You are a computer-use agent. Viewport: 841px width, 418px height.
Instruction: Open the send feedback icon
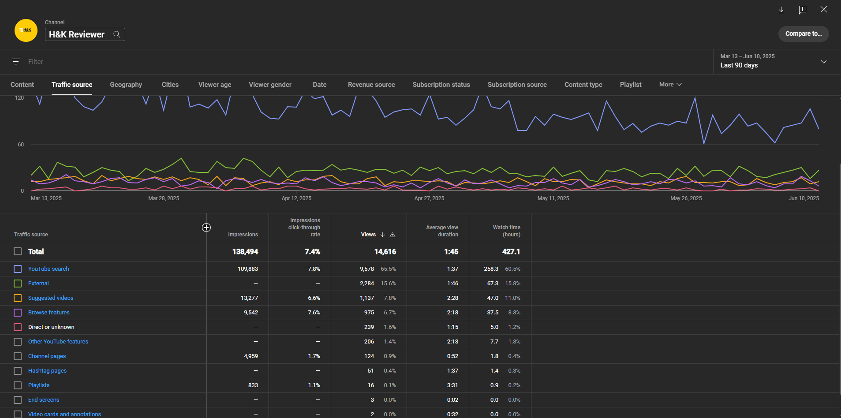tap(803, 10)
